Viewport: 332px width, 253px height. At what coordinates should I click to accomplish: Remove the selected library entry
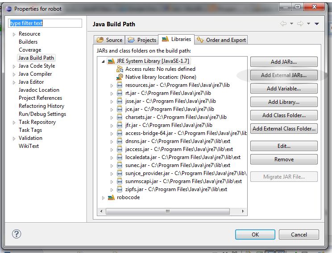284,159
